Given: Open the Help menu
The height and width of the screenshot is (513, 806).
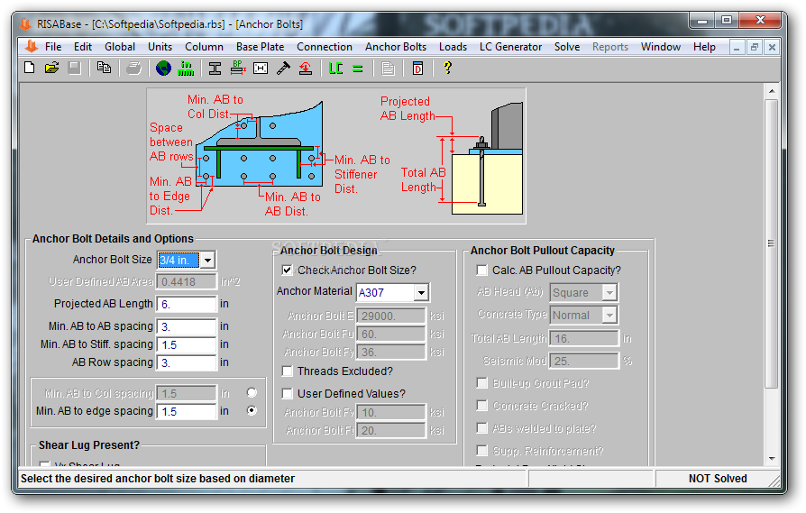Looking at the screenshot, I should (704, 47).
